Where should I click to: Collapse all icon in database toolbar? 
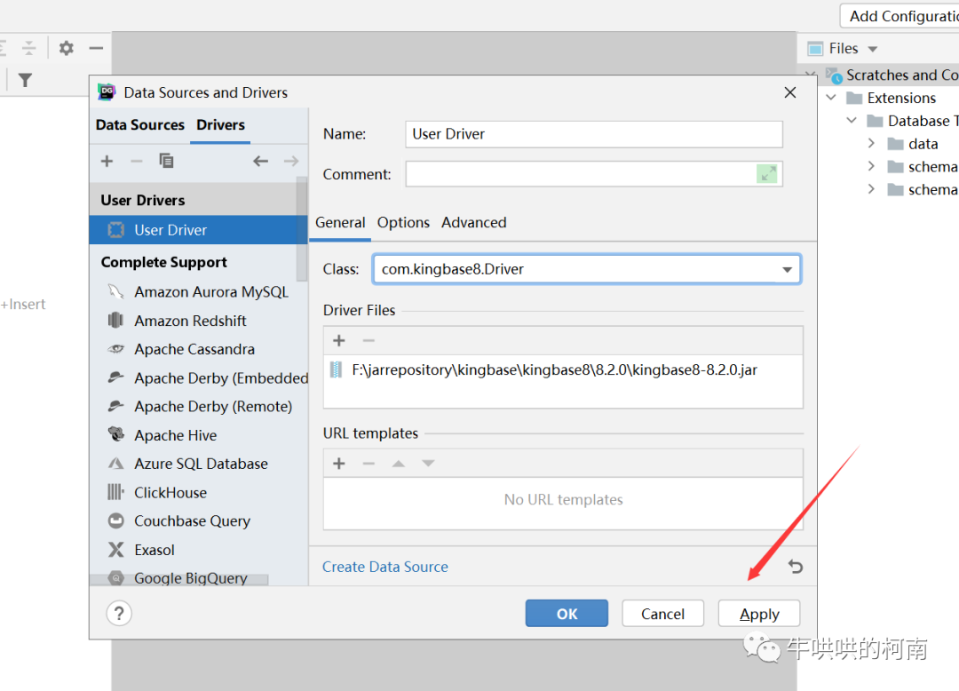click(x=28, y=48)
